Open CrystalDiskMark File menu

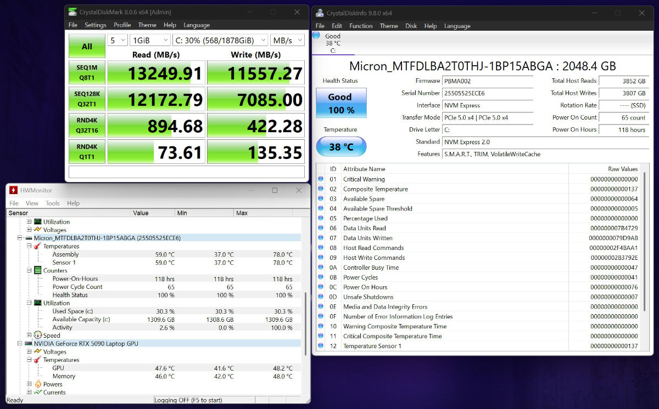(73, 25)
